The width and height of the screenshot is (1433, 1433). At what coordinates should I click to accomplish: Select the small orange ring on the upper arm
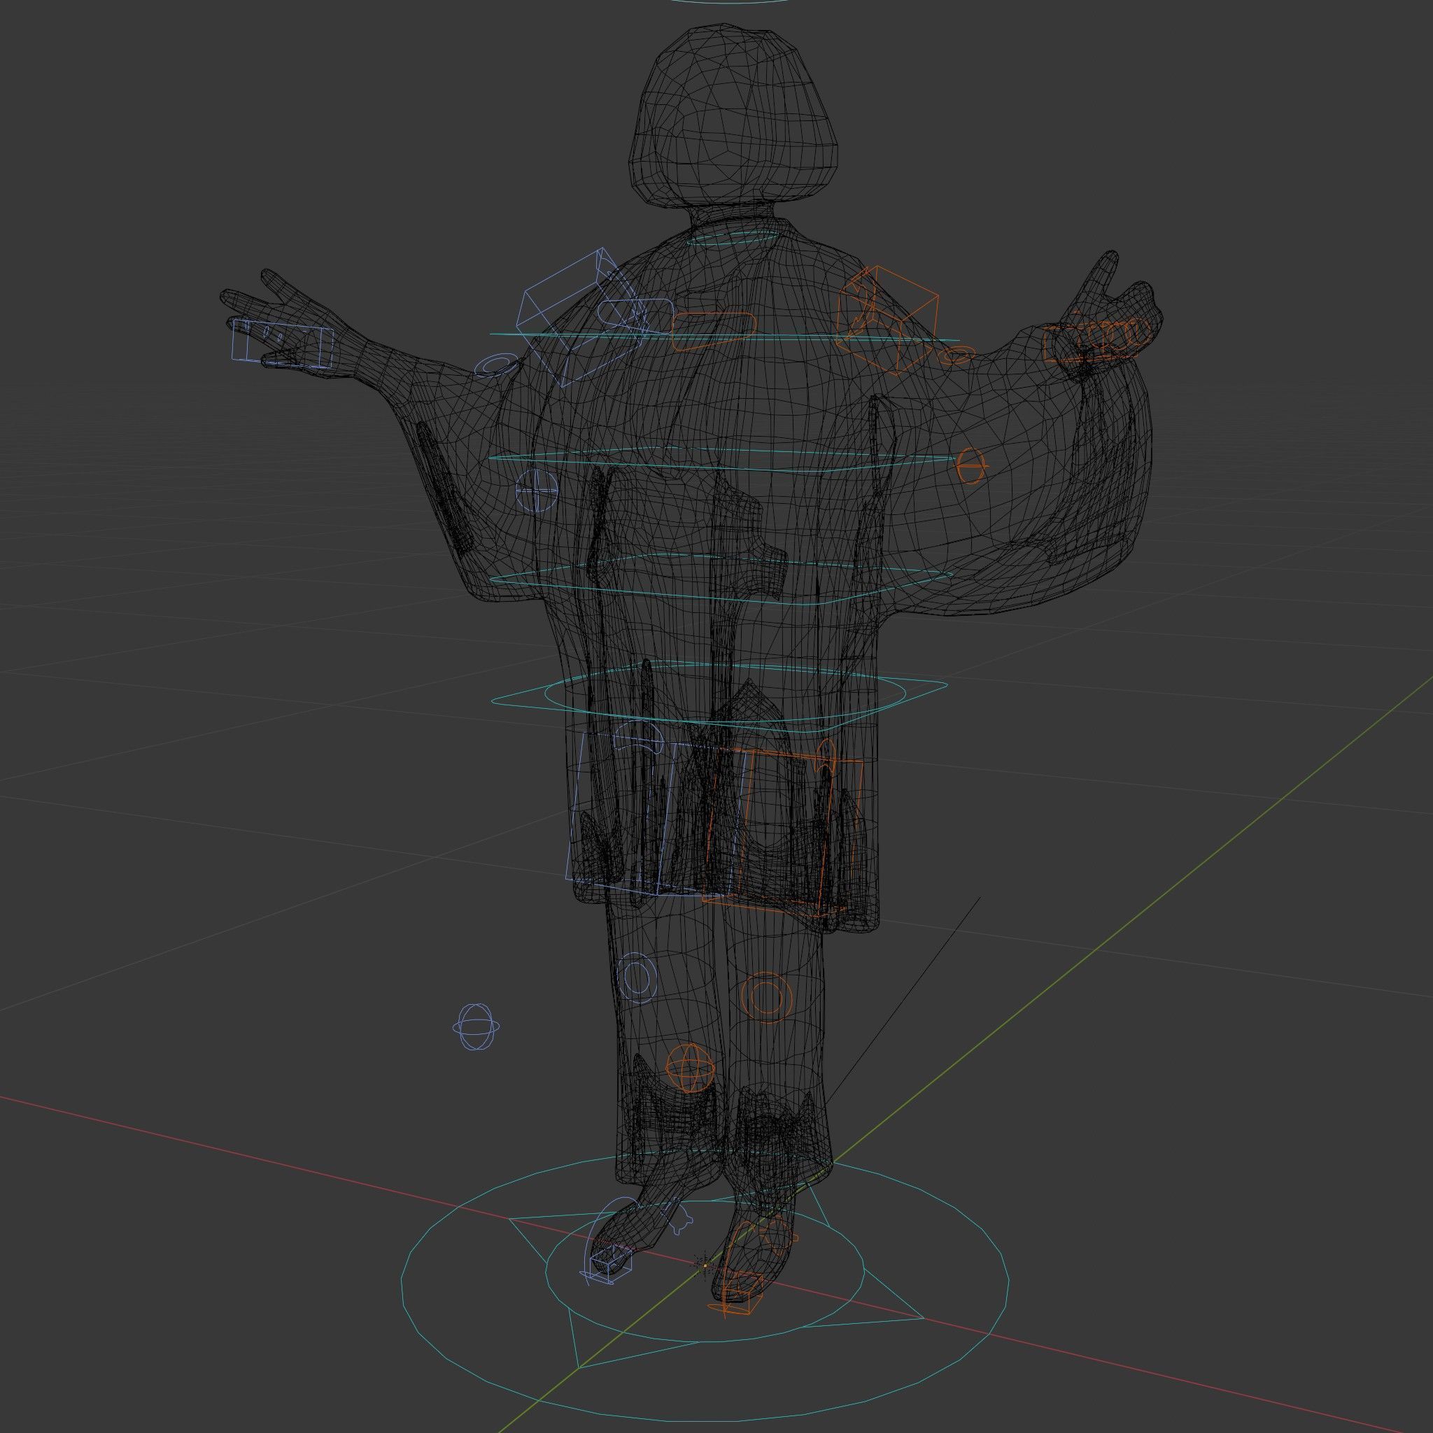pos(955,355)
